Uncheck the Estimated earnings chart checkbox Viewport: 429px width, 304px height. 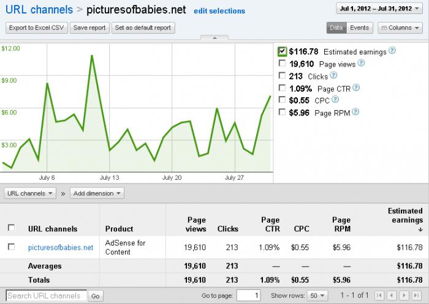282,51
